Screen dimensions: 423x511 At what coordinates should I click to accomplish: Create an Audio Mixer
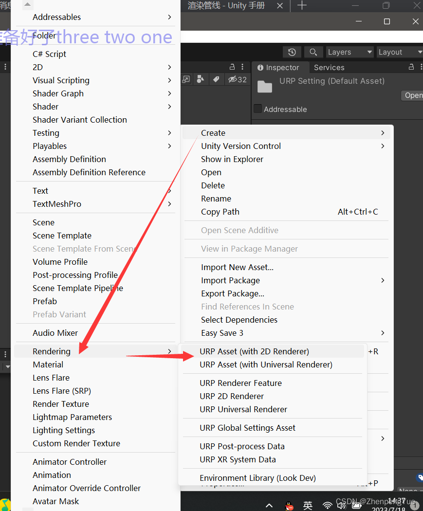click(x=95, y=333)
